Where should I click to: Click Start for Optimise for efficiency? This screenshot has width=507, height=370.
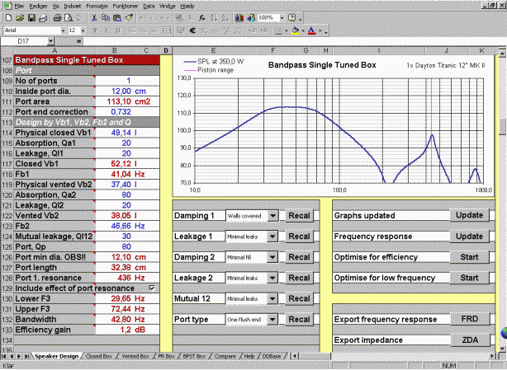pyautogui.click(x=470, y=257)
